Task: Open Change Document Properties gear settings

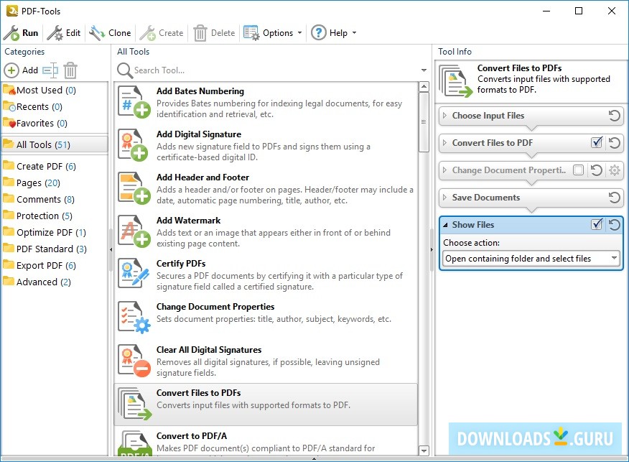Action: [614, 170]
